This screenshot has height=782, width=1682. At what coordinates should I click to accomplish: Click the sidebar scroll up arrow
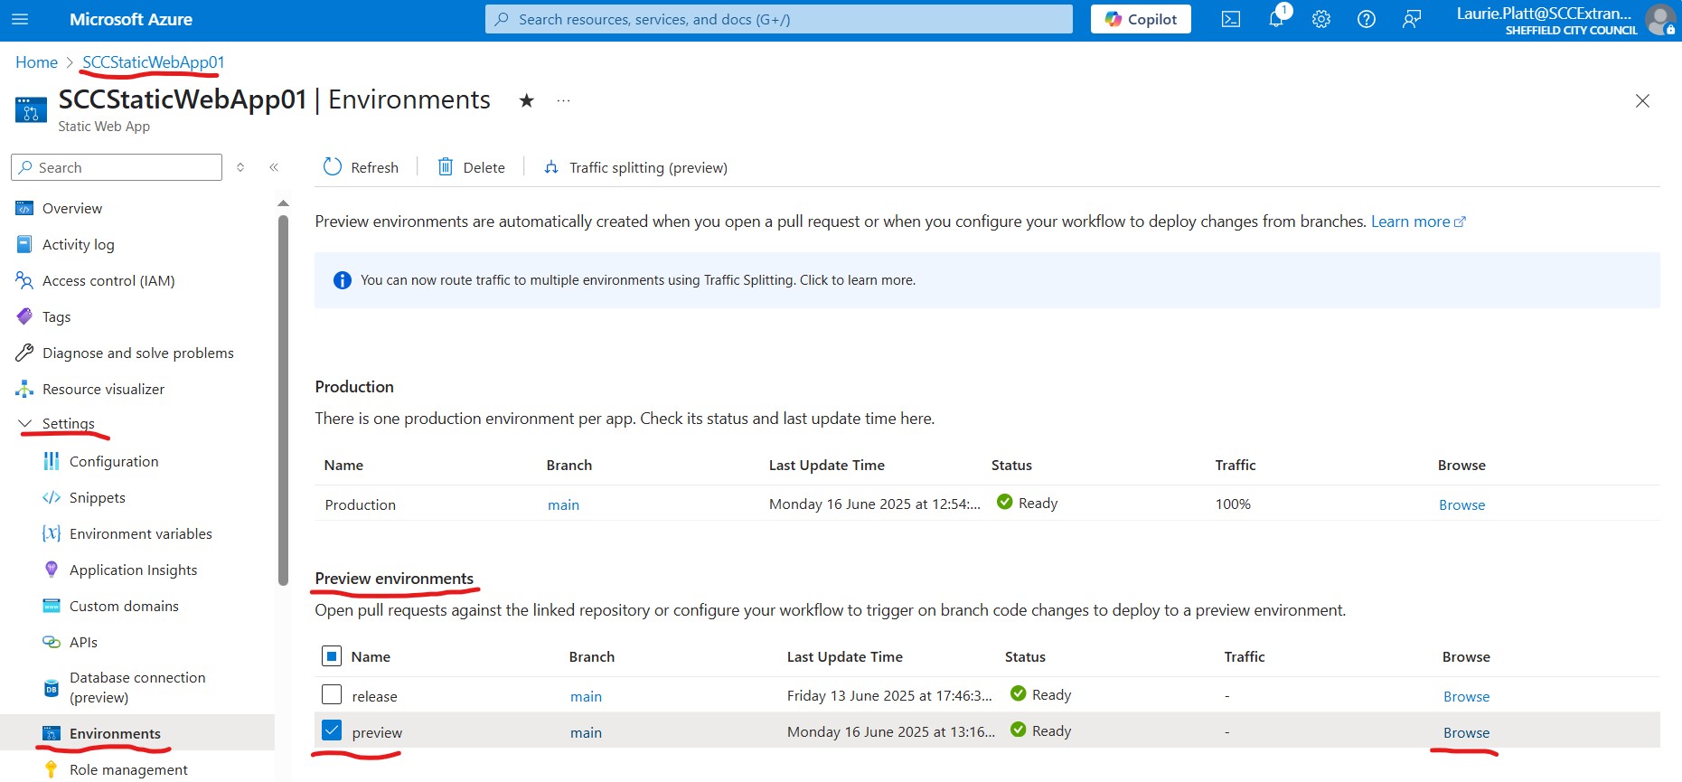click(283, 203)
